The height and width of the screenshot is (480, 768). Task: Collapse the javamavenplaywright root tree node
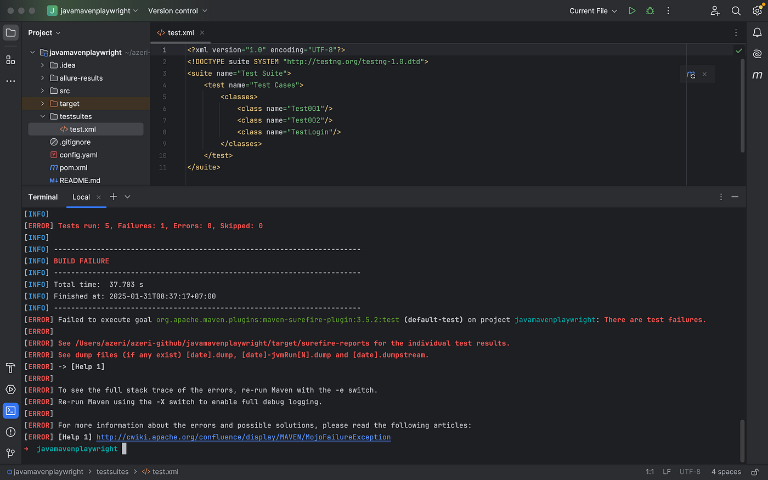click(x=32, y=53)
